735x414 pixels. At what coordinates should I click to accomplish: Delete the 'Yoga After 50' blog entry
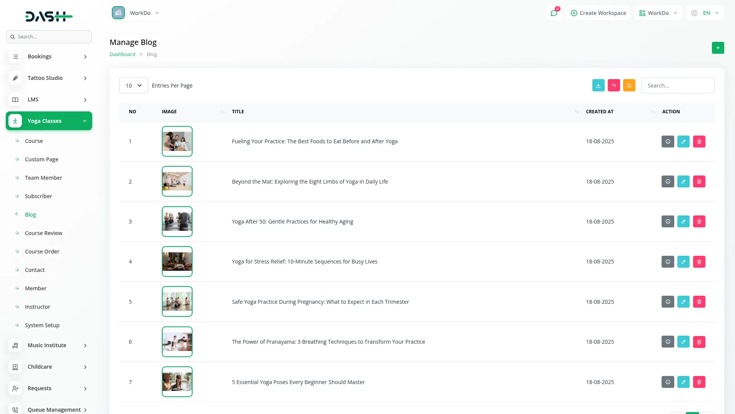click(699, 222)
